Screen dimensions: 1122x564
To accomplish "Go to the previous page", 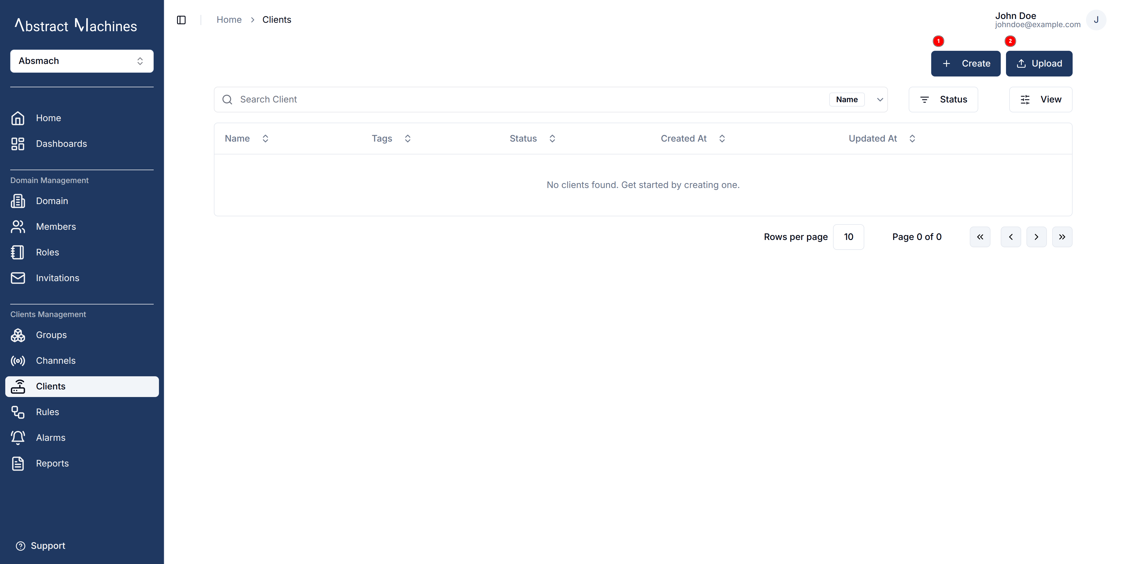I will coord(1010,237).
